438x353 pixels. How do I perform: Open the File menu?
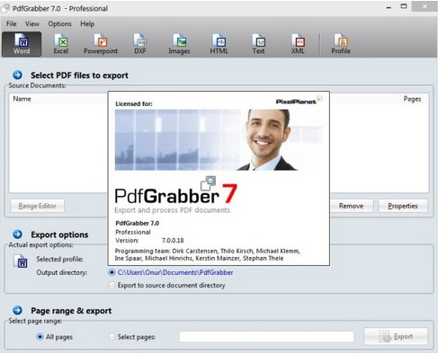point(12,23)
